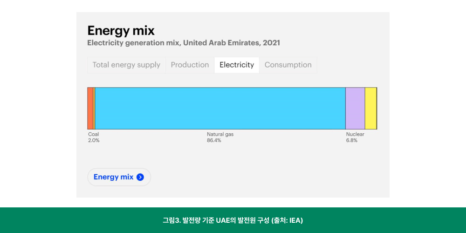
Task: Click the blue arrow icon on Energy mix button
Action: [x=140, y=177]
